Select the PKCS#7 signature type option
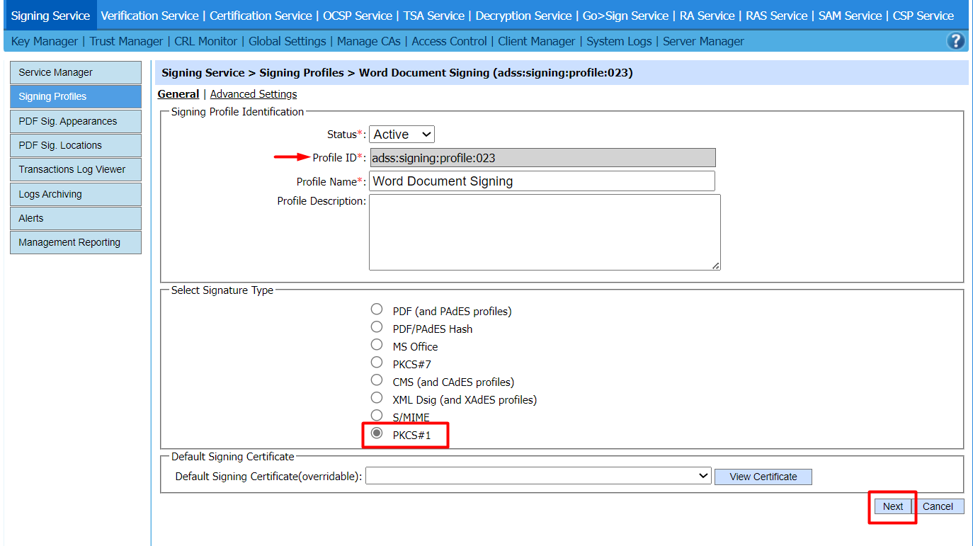Image resolution: width=973 pixels, height=546 pixels. [377, 363]
